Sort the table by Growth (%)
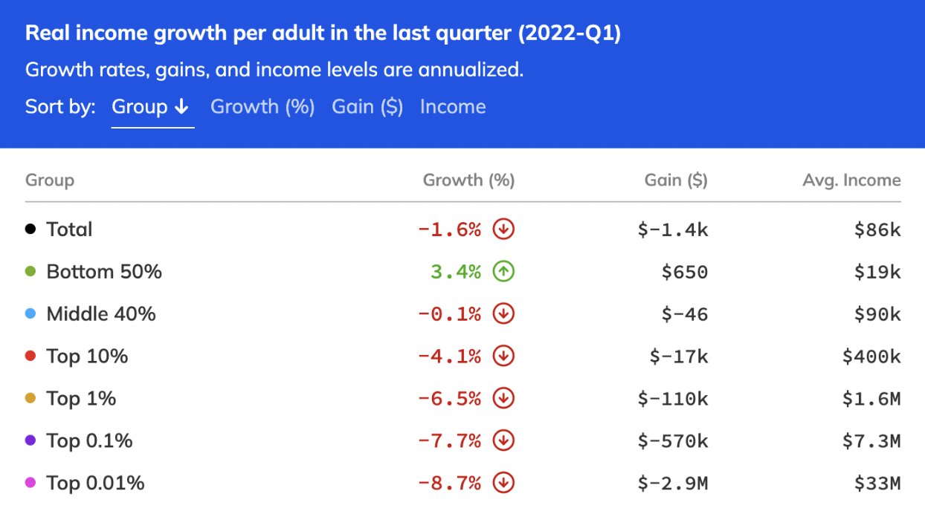 pos(262,107)
